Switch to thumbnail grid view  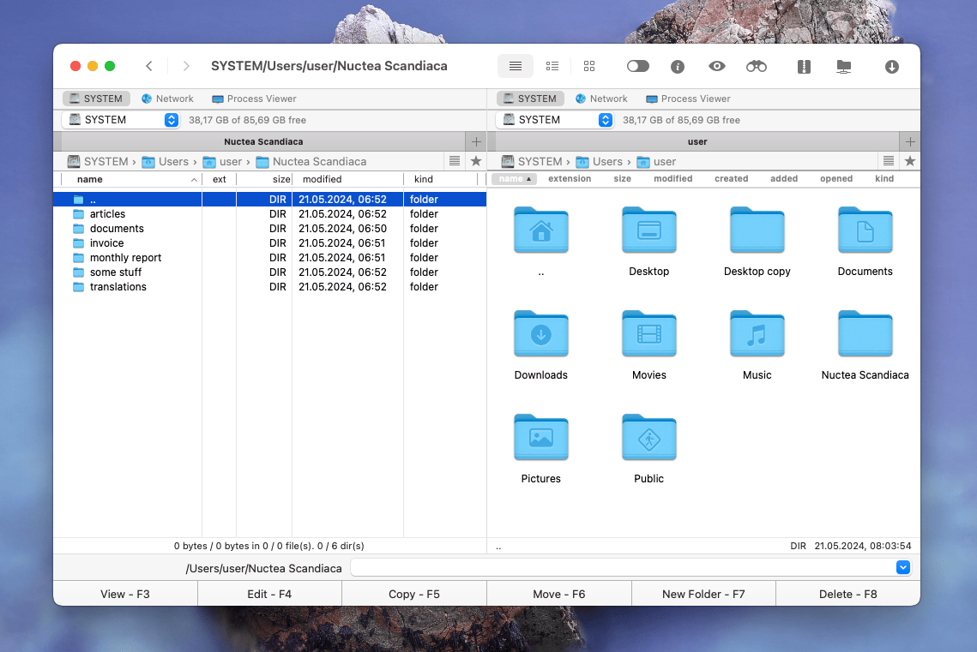588,65
